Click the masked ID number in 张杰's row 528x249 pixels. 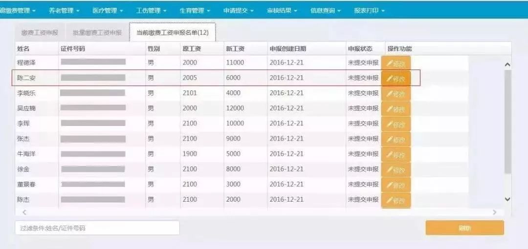(x=93, y=139)
